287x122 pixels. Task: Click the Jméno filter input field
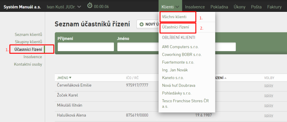138,47
